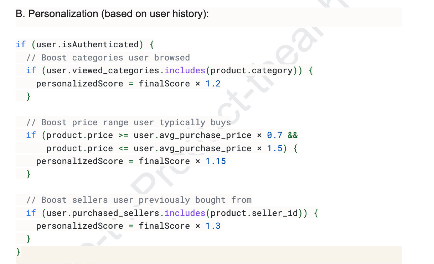This screenshot has height=264, width=434.
Task: Click the final closing brace of the code block
Action: point(18,252)
